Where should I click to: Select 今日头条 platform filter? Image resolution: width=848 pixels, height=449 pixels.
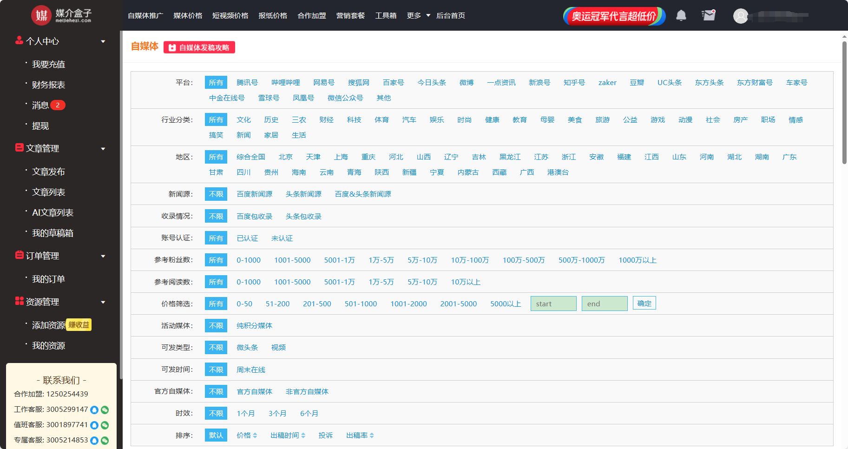(x=432, y=82)
